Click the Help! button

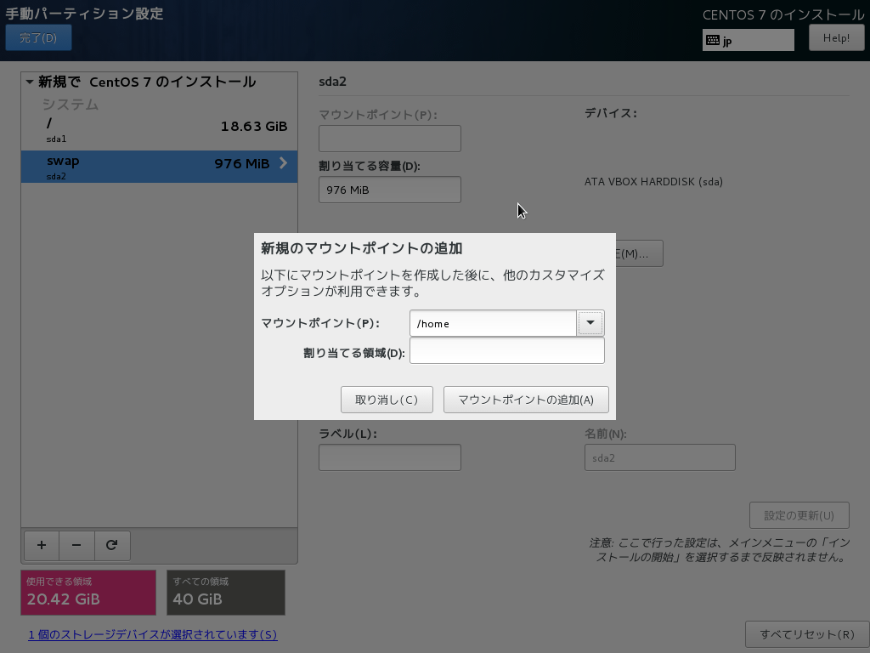pyautogui.click(x=836, y=37)
